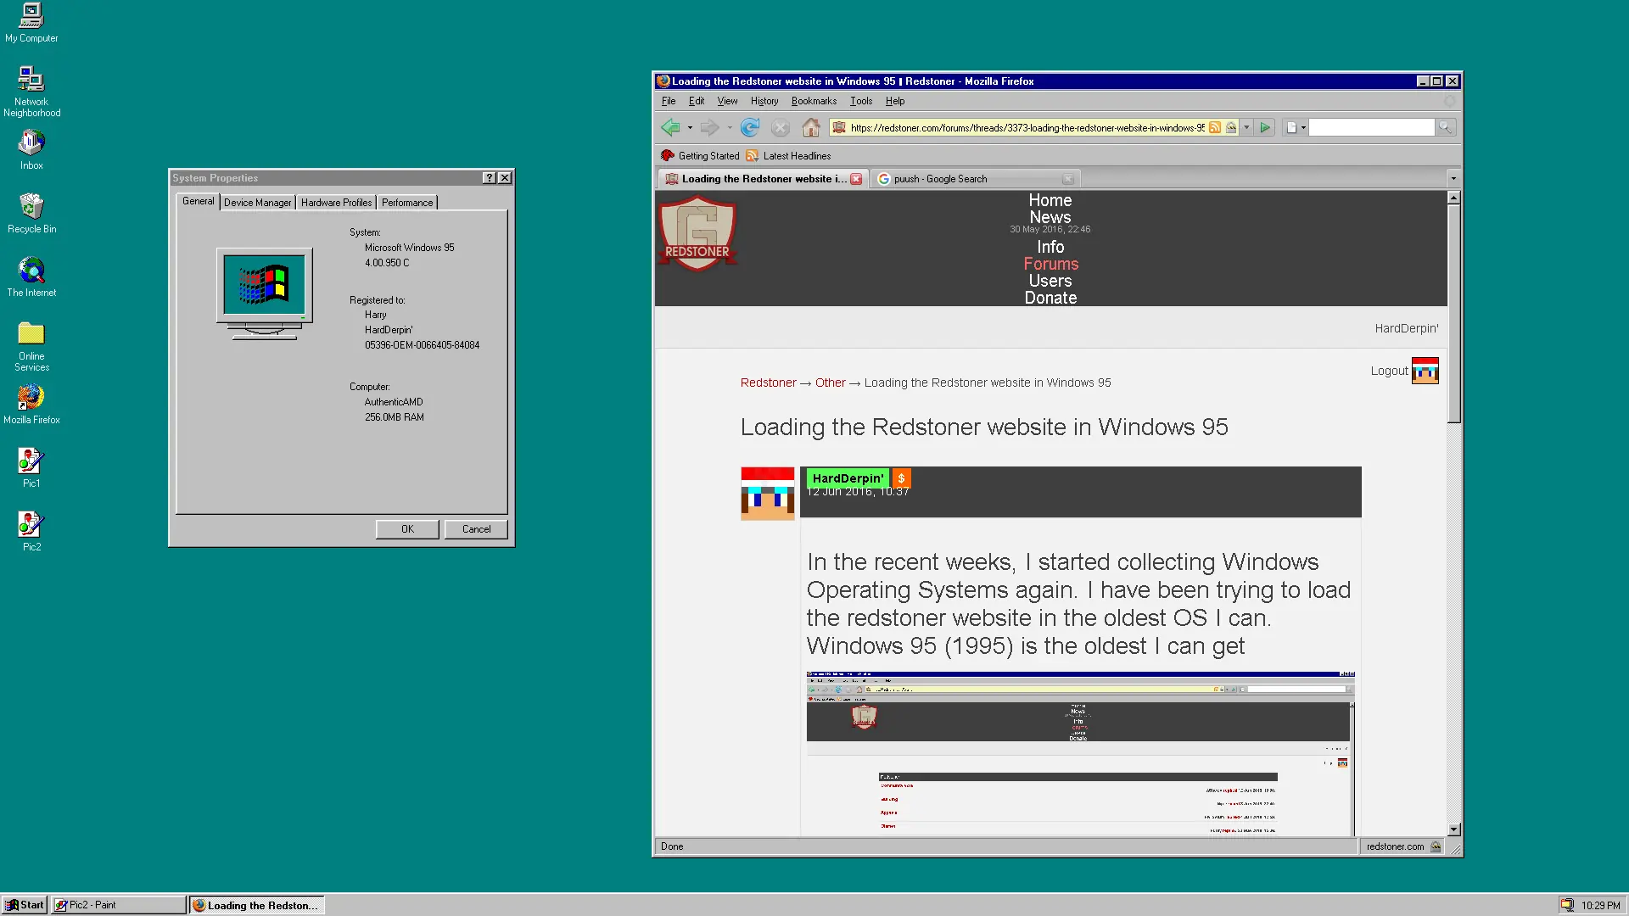This screenshot has width=1629, height=916.
Task: Open the Bookmarks menu
Action: tap(813, 101)
